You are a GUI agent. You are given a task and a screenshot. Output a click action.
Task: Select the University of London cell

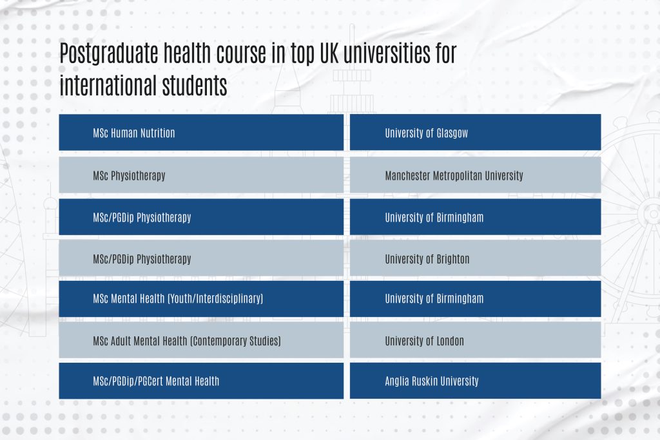475,340
